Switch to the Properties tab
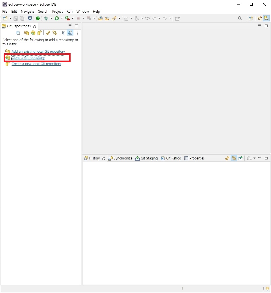This screenshot has height=293, width=271. (x=194, y=158)
